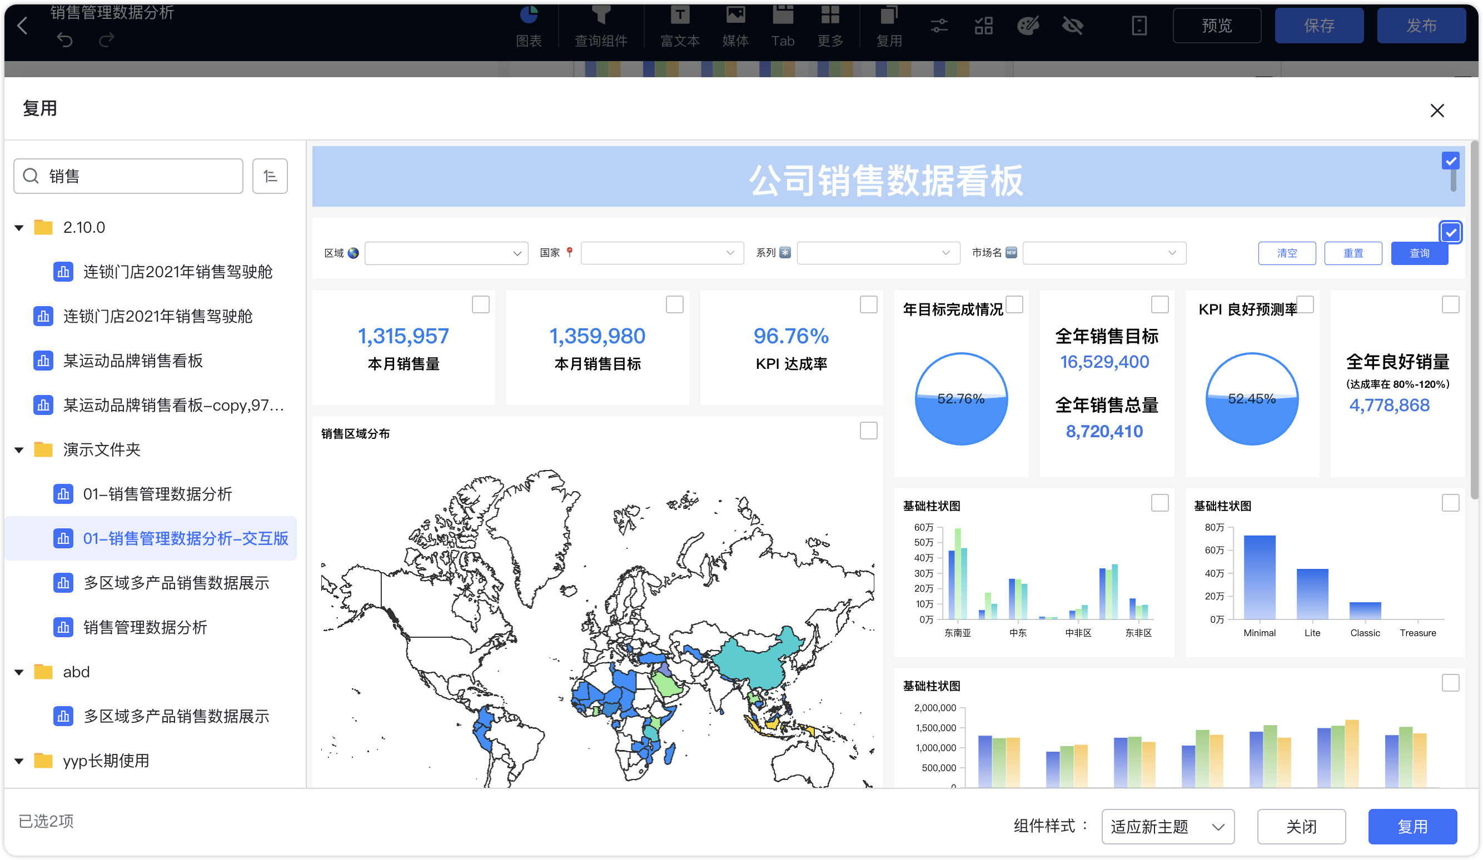Collapse the 2.10.0 folder
The height and width of the screenshot is (860, 1483).
(x=19, y=228)
